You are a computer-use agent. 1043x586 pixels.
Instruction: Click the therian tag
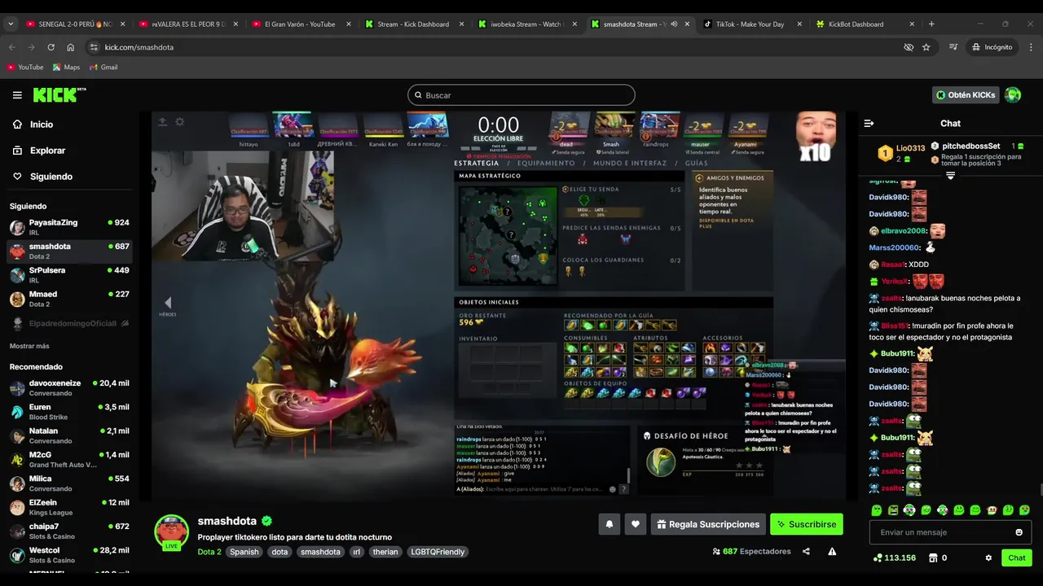385,552
